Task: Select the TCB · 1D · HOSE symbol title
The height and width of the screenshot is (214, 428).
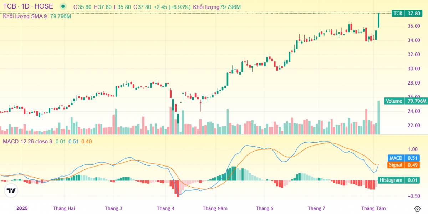Action: click(28, 6)
